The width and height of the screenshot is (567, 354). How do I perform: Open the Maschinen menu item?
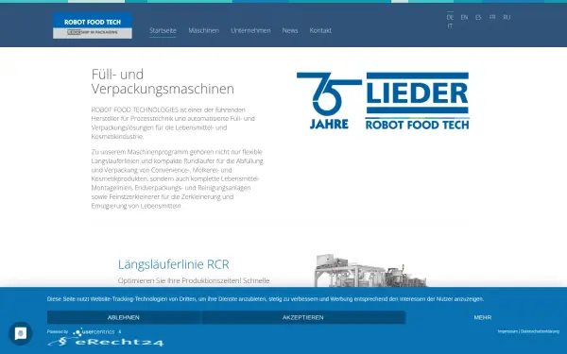click(203, 31)
